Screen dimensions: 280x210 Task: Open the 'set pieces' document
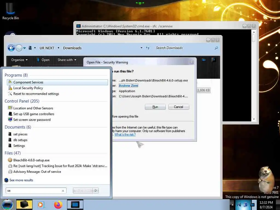coord(57,134)
